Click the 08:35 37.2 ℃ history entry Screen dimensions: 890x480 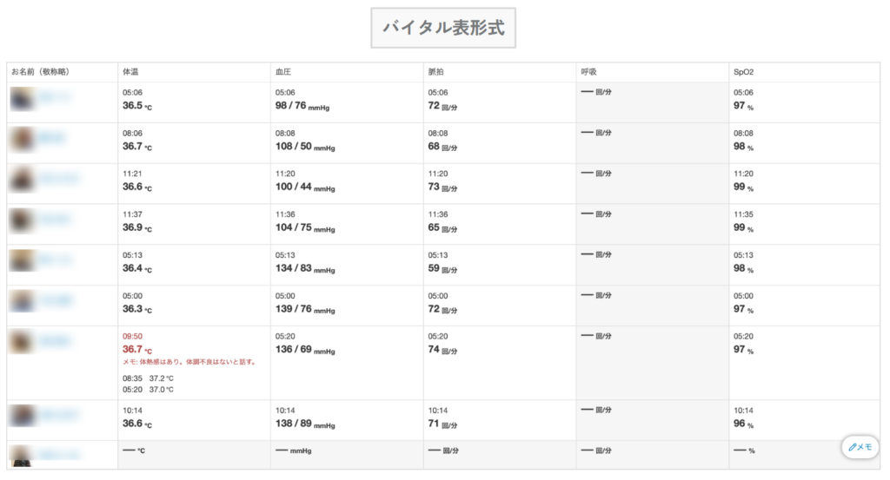149,378
